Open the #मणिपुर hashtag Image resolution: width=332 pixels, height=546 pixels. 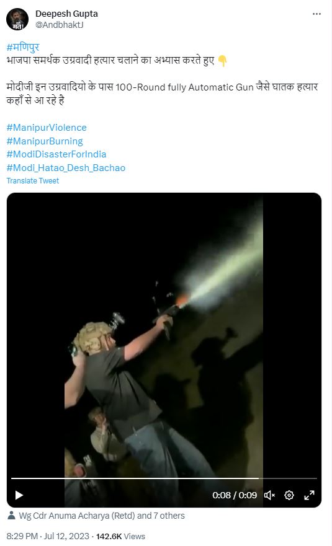click(23, 47)
